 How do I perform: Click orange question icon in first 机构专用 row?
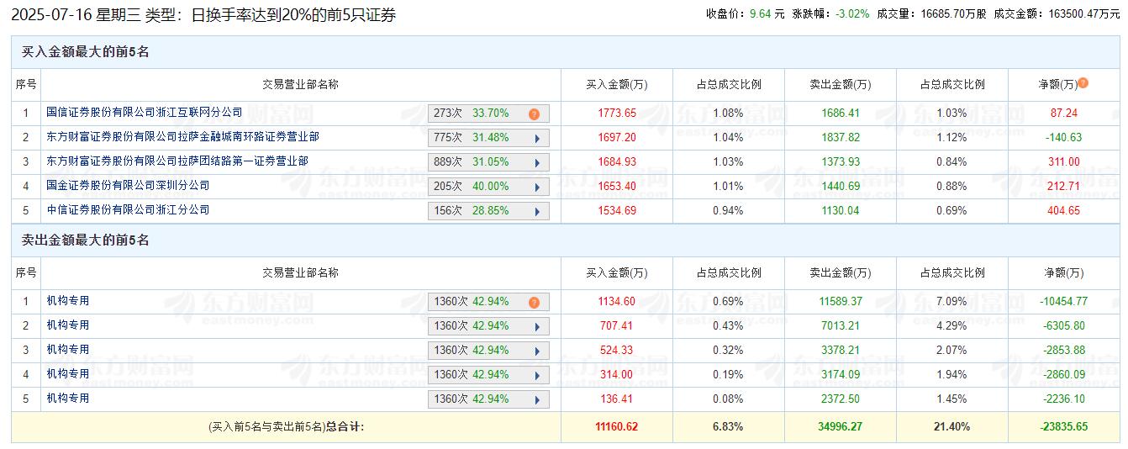[x=534, y=303]
